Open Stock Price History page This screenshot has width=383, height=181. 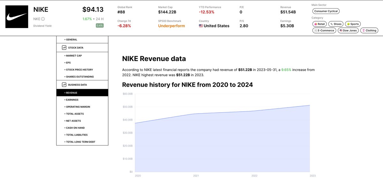click(82, 70)
